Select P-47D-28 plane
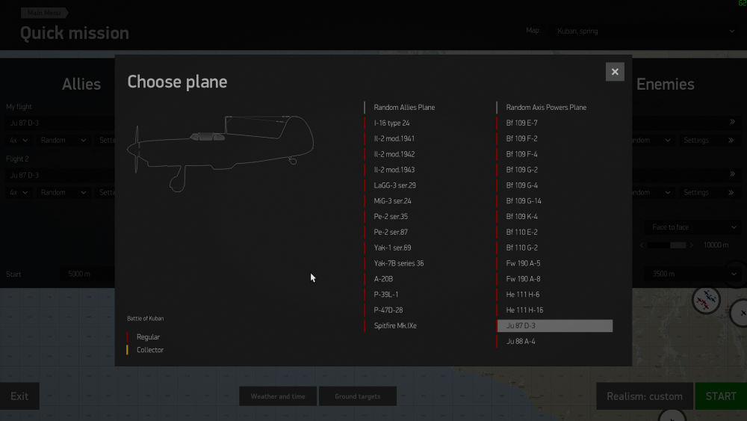 coord(388,310)
